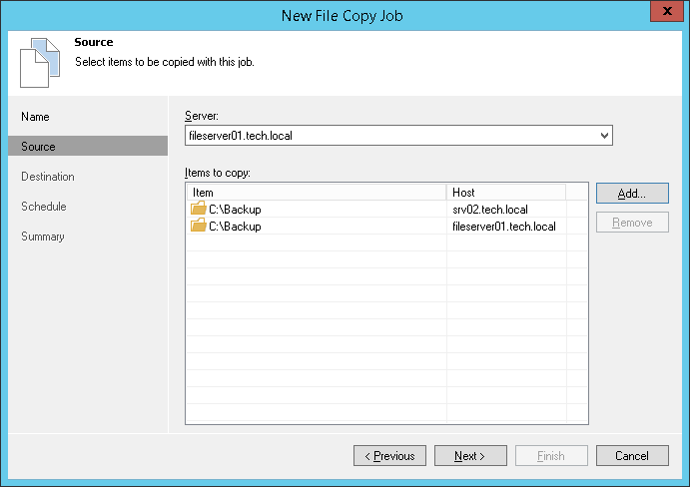Go to the Name step
690x487 pixels.
pos(36,117)
